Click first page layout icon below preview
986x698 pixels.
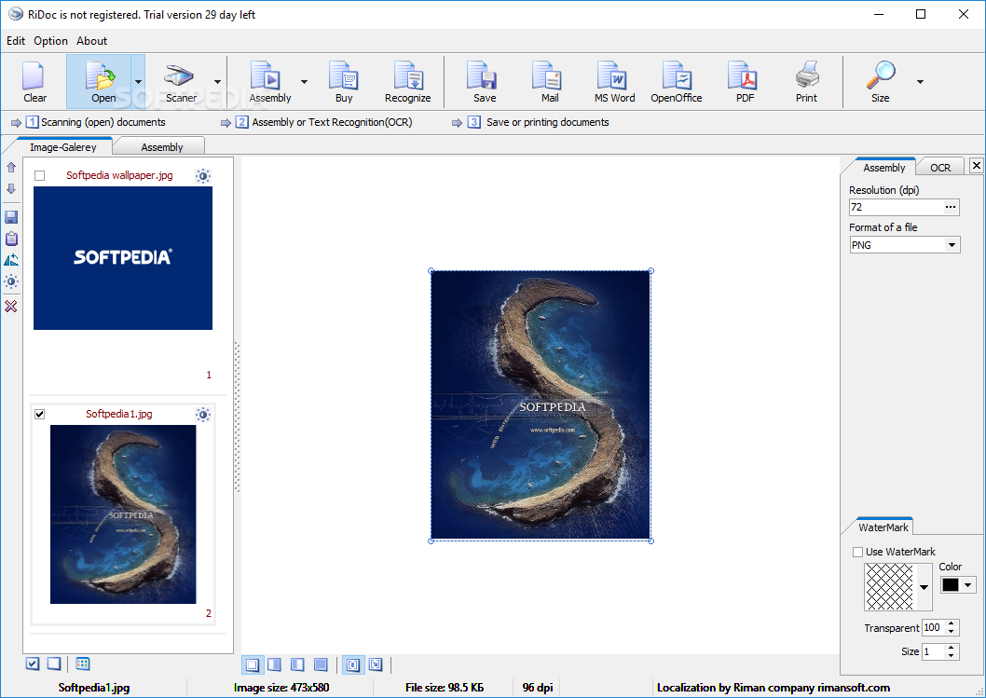(x=253, y=664)
